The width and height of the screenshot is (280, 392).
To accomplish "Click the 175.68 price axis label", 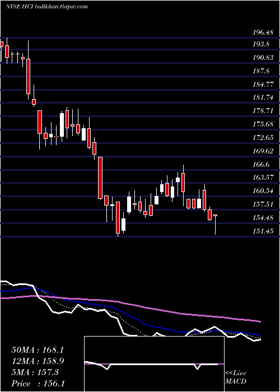I will click(x=263, y=124).
